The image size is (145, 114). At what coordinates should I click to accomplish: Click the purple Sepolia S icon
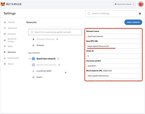[x=33, y=65]
